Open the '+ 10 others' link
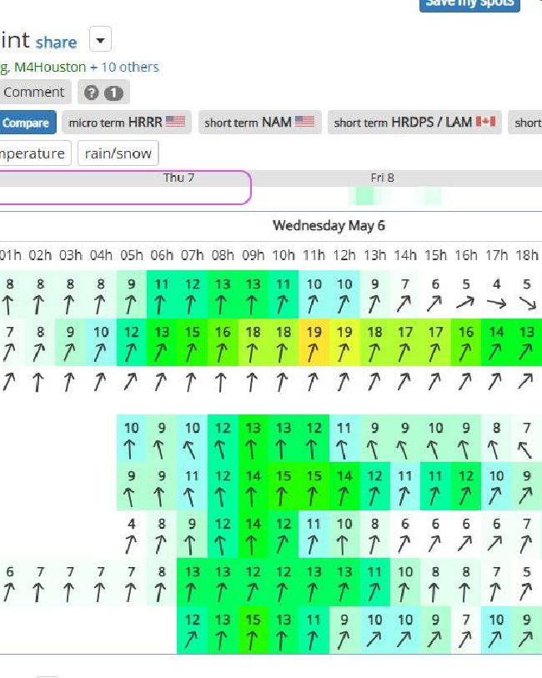The height and width of the screenshot is (678, 542). 124,67
